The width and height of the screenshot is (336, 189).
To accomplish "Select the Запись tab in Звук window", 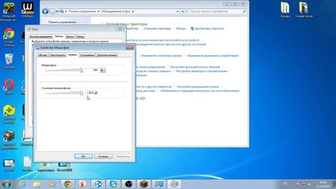I will point(59,36).
